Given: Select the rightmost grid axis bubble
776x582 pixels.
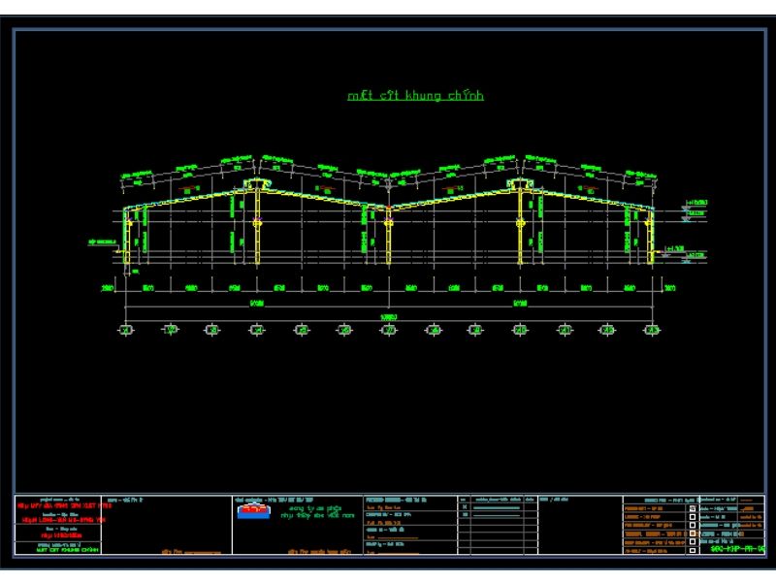Looking at the screenshot, I should 652,331.
